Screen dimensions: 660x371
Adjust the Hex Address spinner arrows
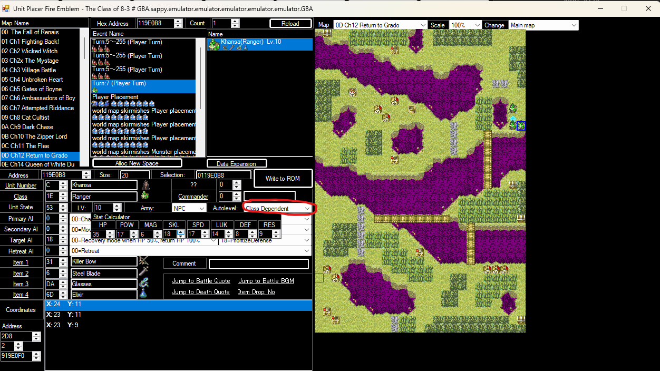[x=178, y=23]
